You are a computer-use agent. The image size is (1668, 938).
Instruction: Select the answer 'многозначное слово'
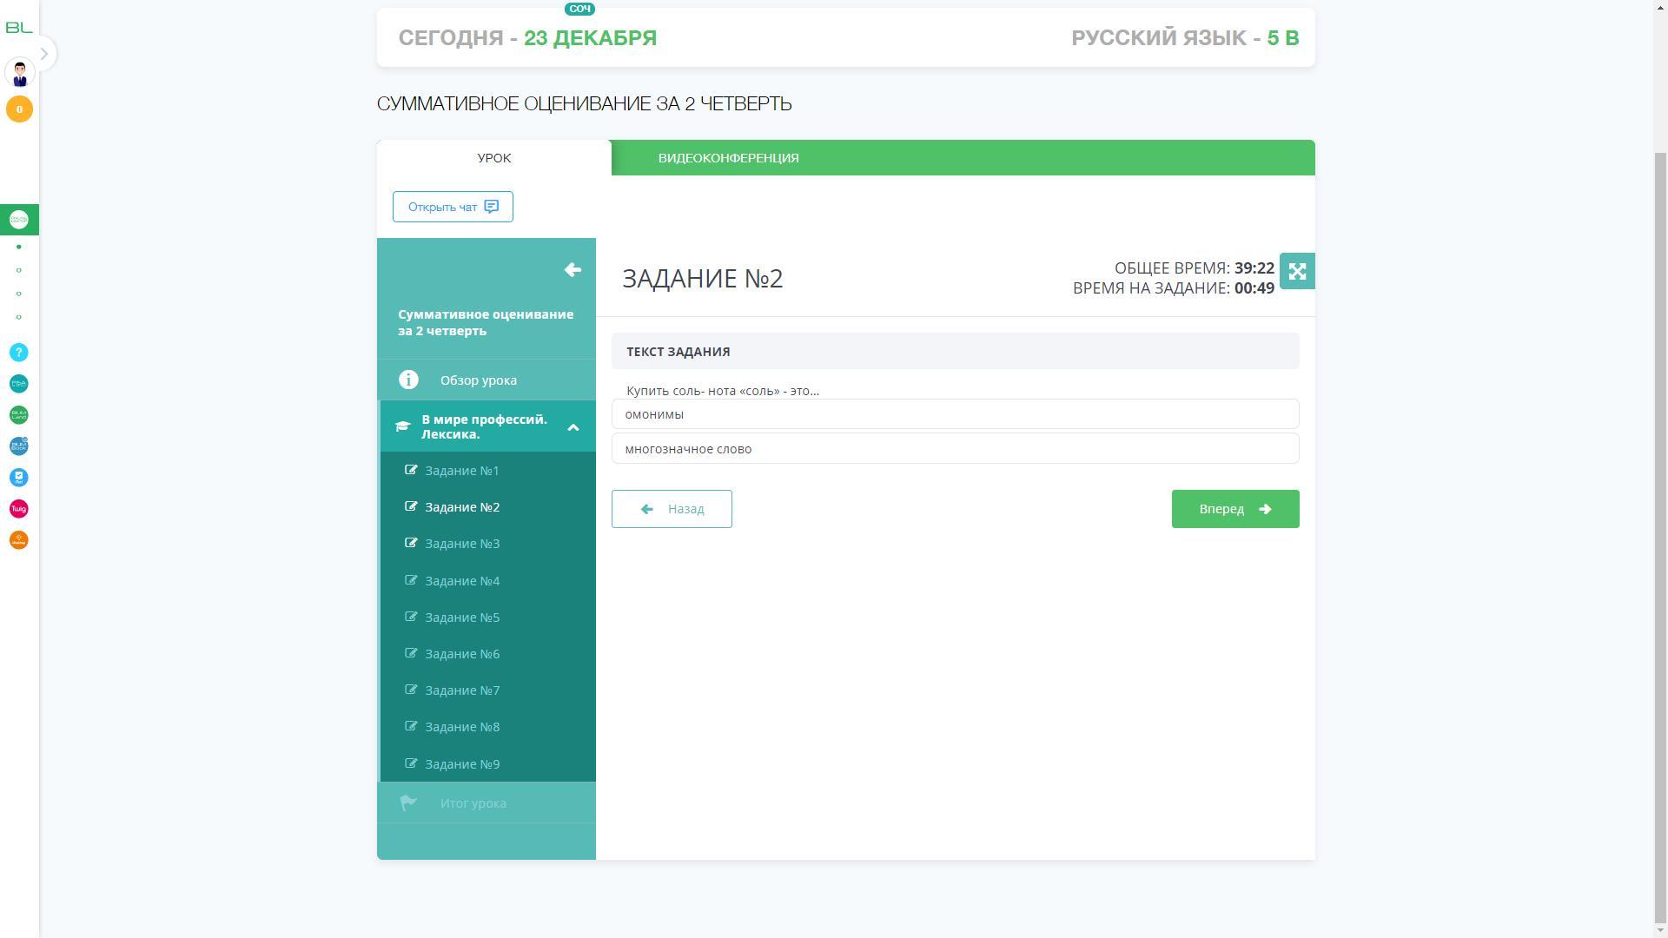[x=955, y=449]
